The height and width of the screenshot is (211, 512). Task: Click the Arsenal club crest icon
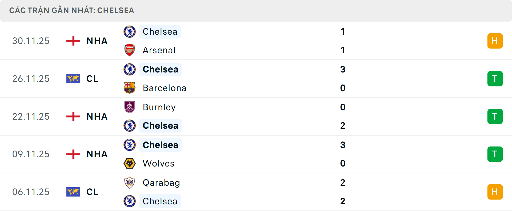(x=130, y=50)
